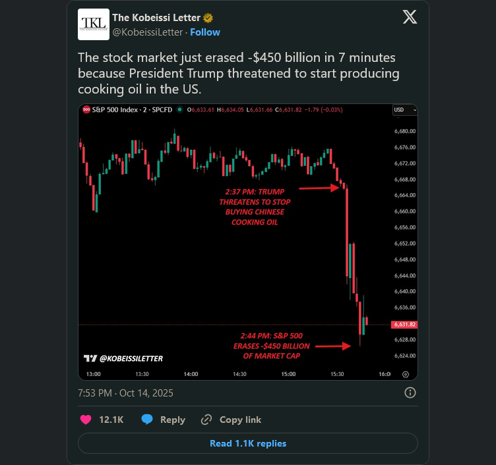This screenshot has width=496, height=465.
Task: Follow the @KobeissiLetter account
Action: [x=205, y=32]
